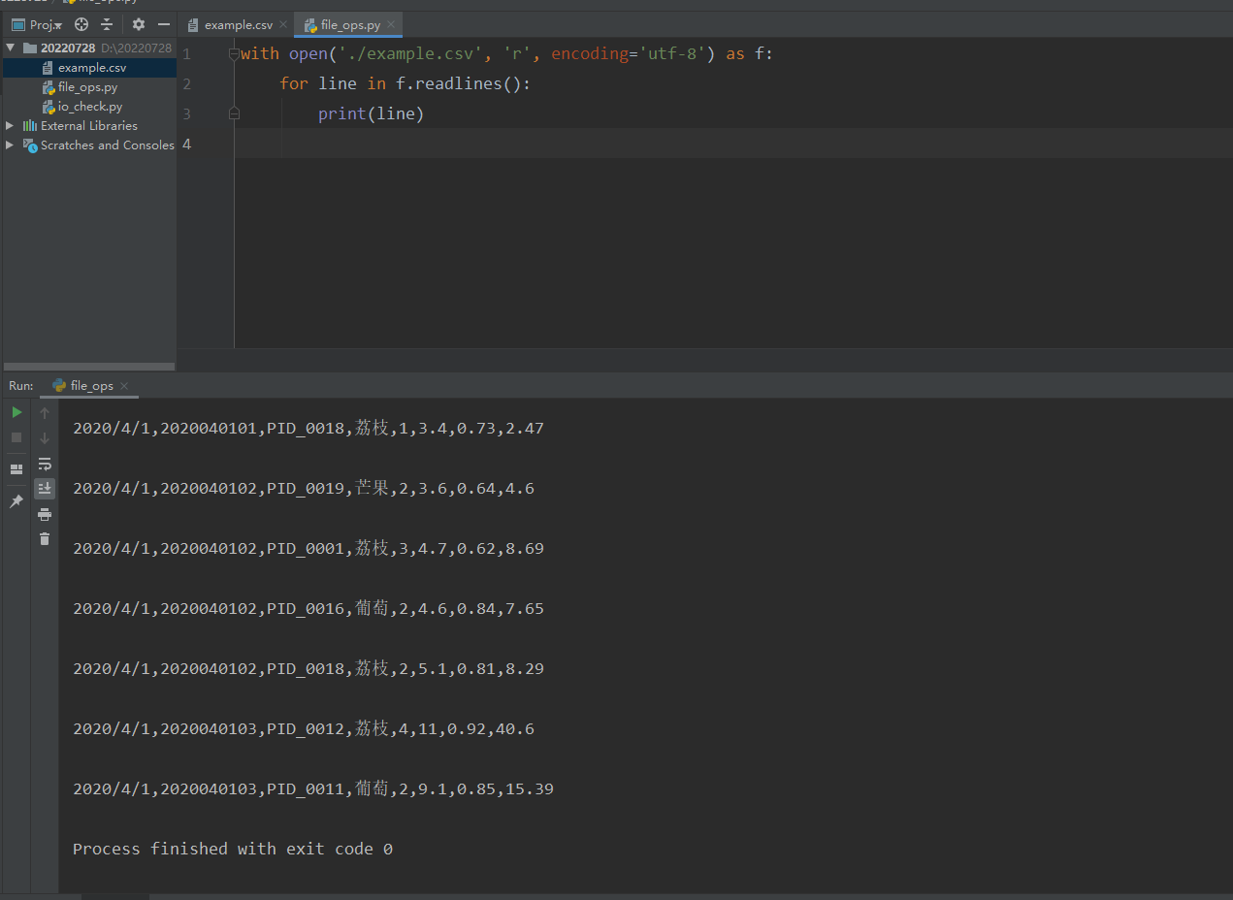Click the up arrow to previous stack frame

(45, 412)
